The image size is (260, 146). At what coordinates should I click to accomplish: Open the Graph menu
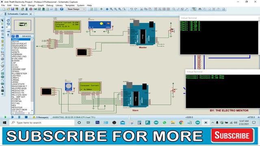(41, 5)
